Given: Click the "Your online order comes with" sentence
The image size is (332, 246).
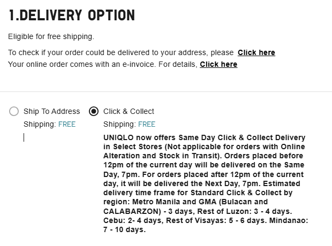Looking at the screenshot, I should (103, 64).
